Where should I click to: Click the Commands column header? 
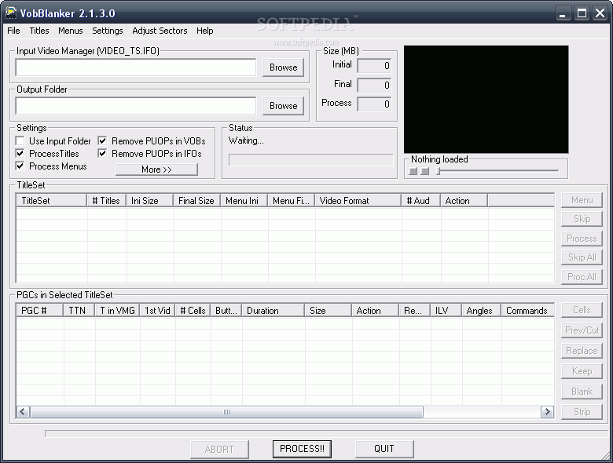pos(527,311)
